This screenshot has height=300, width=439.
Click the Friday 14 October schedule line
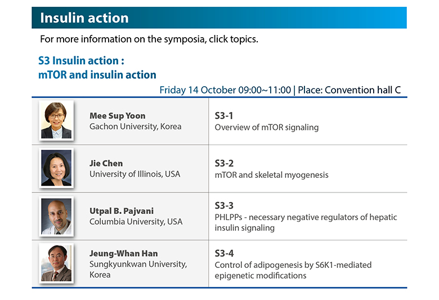click(280, 90)
